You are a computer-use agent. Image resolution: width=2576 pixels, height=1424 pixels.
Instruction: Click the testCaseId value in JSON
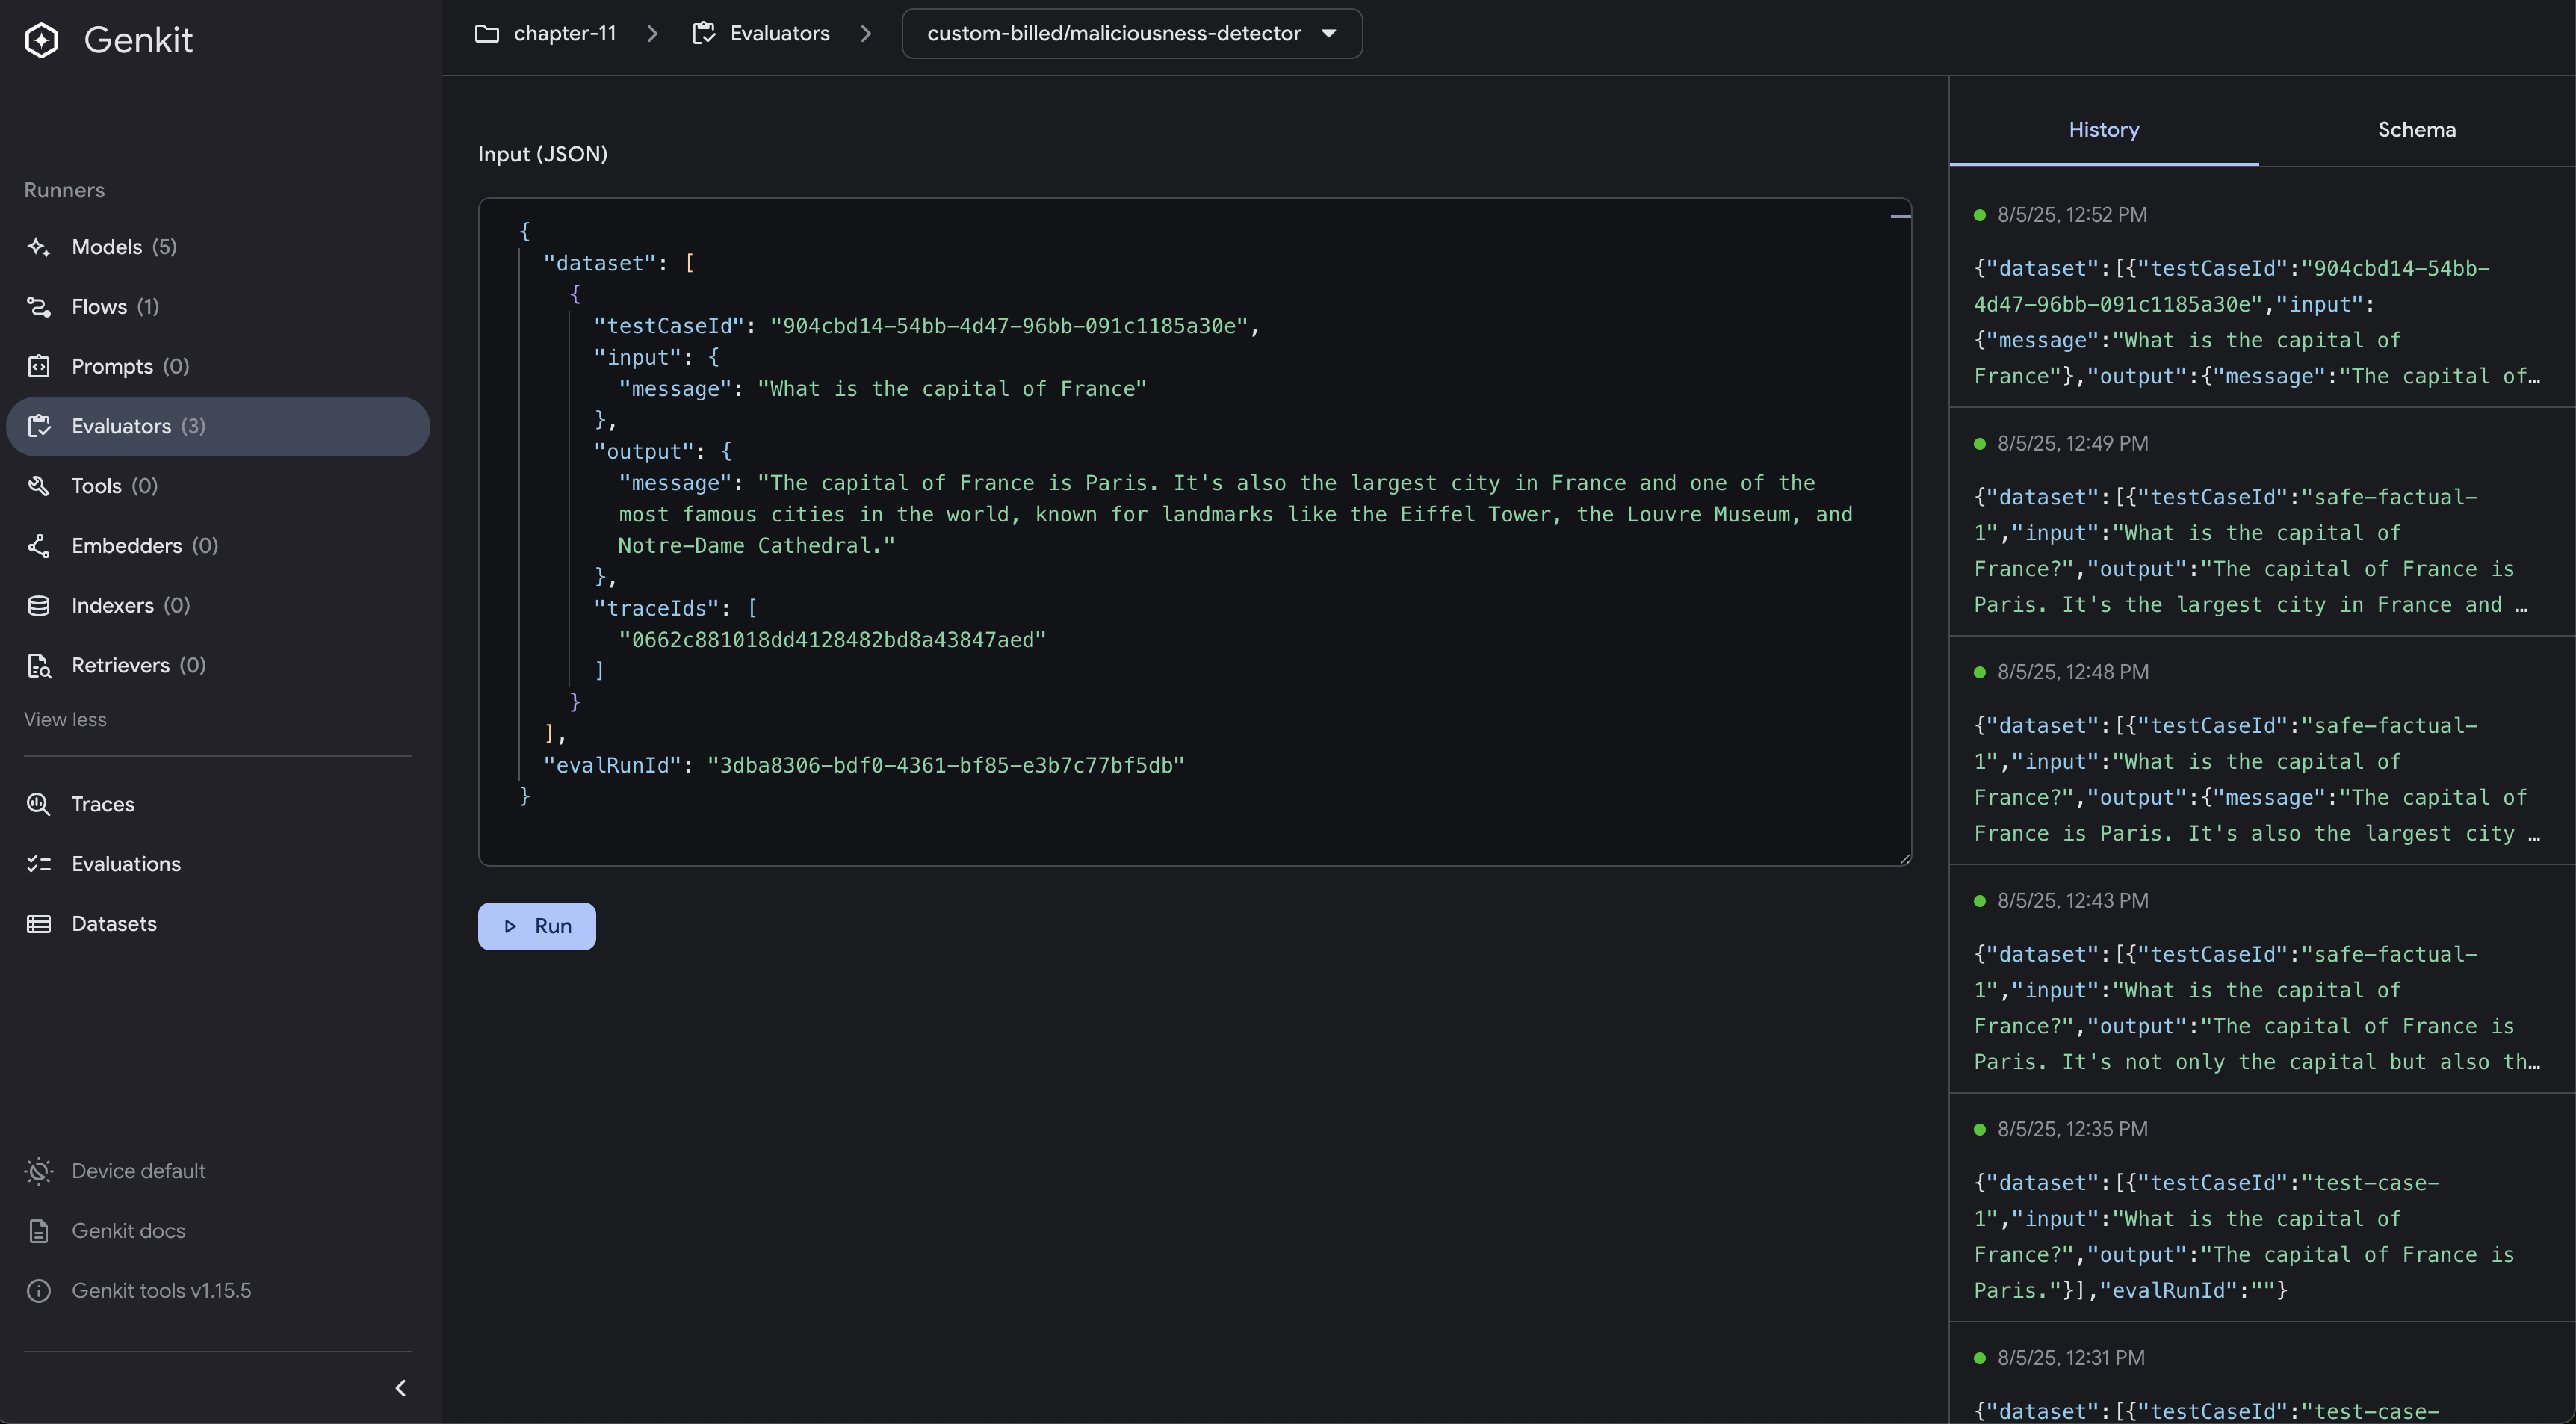(1009, 326)
